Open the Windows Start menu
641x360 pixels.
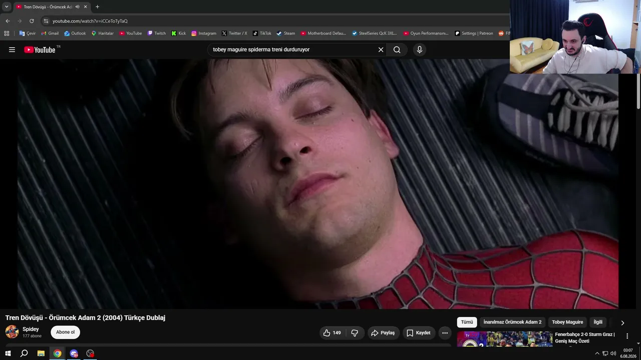point(8,353)
